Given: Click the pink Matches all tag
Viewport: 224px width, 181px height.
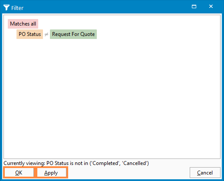Looking at the screenshot, I should [23, 24].
